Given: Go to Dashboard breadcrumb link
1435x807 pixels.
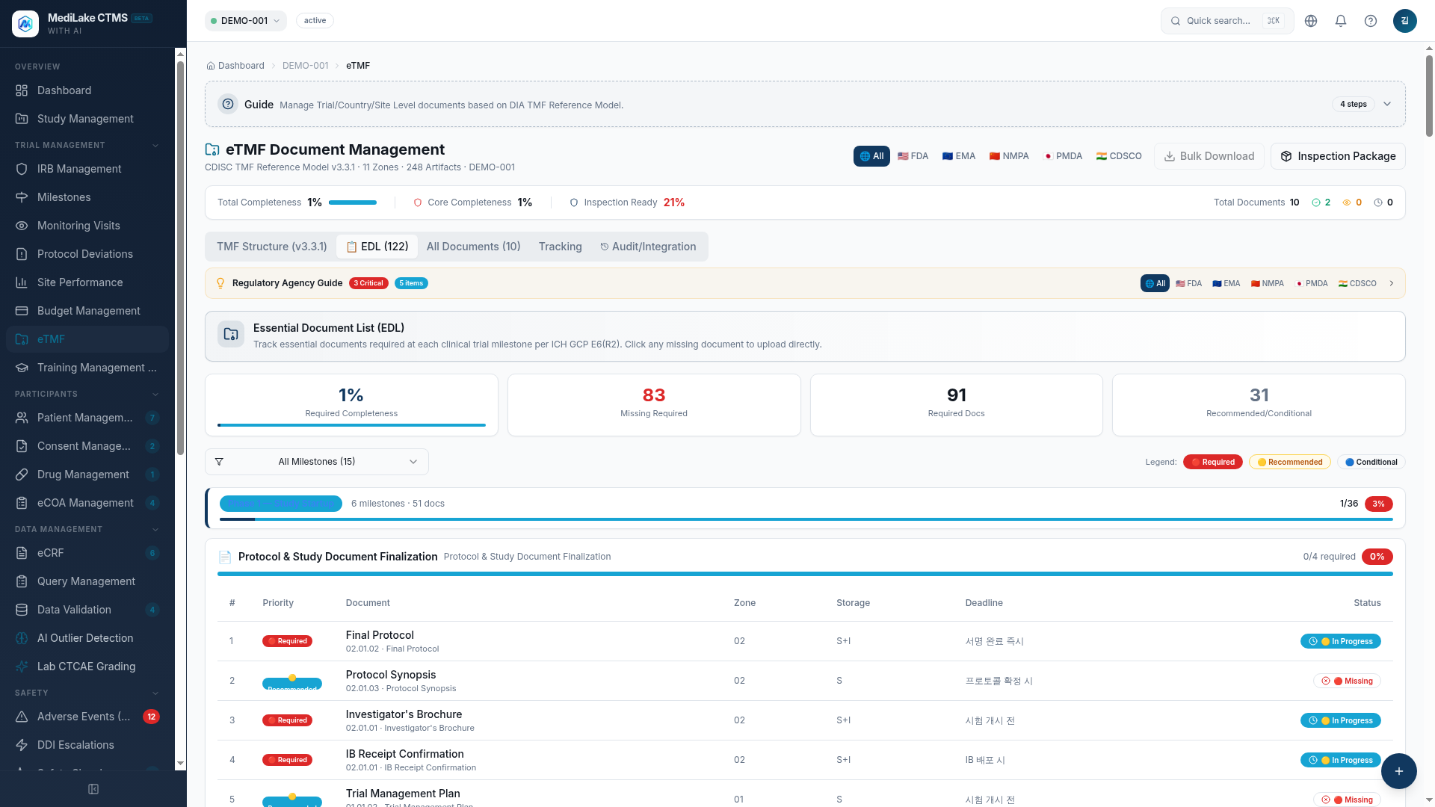Looking at the screenshot, I should coord(235,66).
